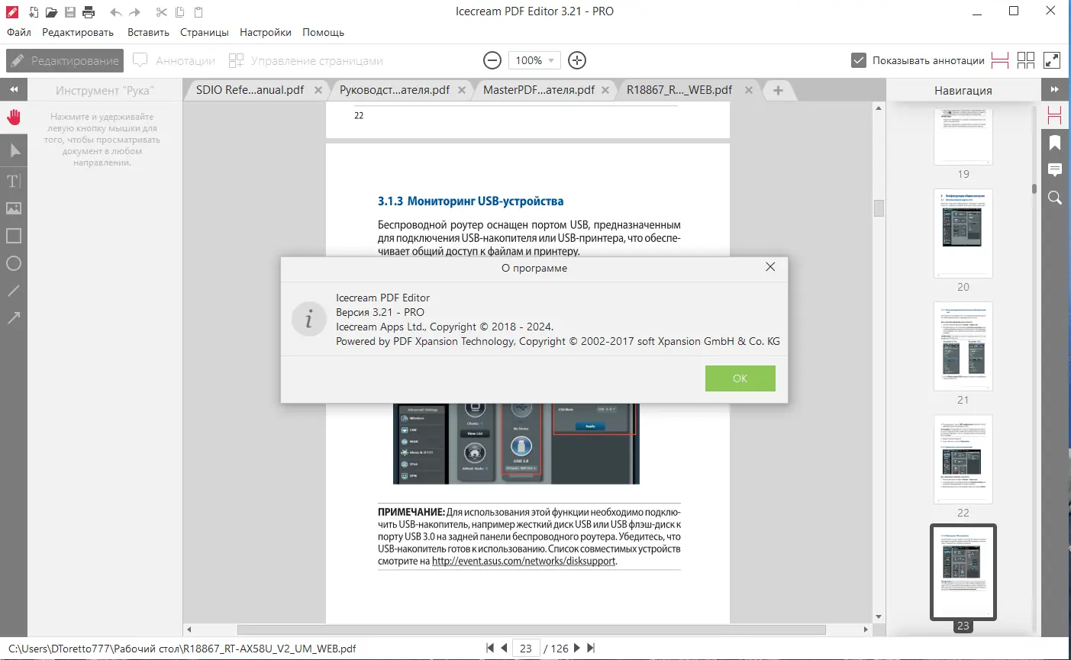Open the Помощь menu
This screenshot has height=660, width=1071.
323,32
